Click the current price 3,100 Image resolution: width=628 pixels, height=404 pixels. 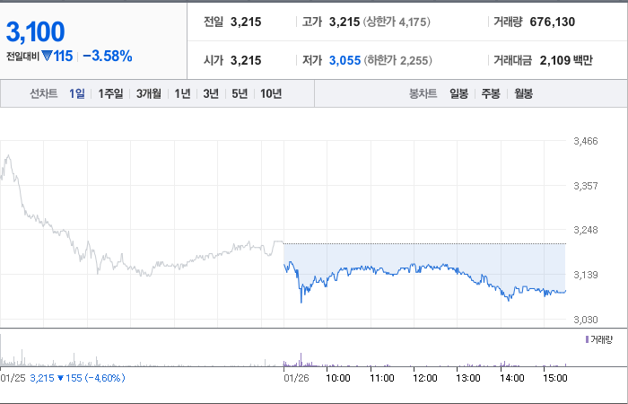click(x=35, y=32)
